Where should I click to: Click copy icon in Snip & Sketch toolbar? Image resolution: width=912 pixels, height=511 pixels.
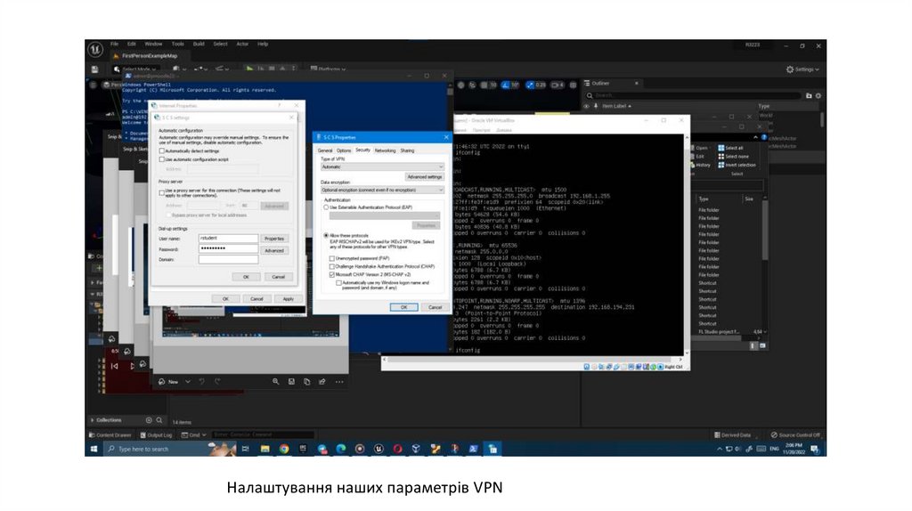[x=306, y=381]
